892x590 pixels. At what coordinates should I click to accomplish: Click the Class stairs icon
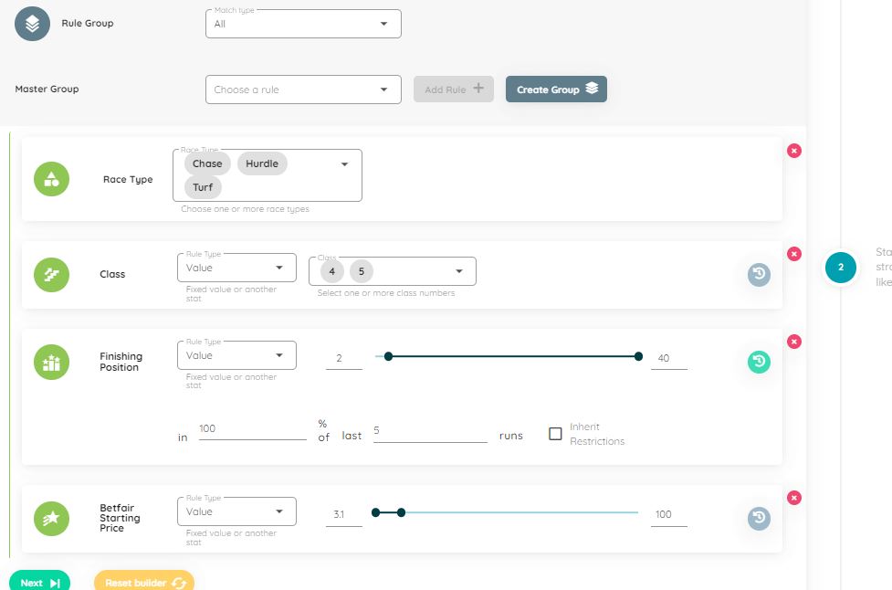(51, 274)
